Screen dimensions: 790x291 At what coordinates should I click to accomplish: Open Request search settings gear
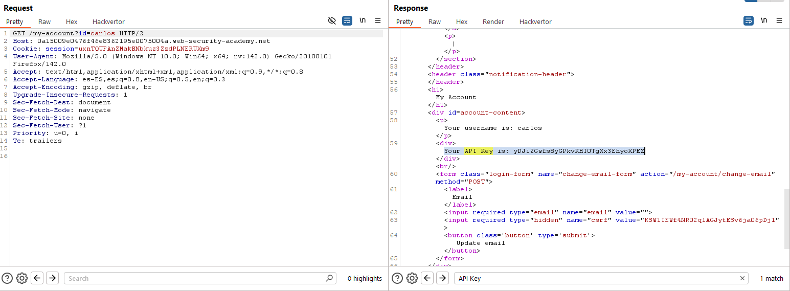tap(21, 278)
